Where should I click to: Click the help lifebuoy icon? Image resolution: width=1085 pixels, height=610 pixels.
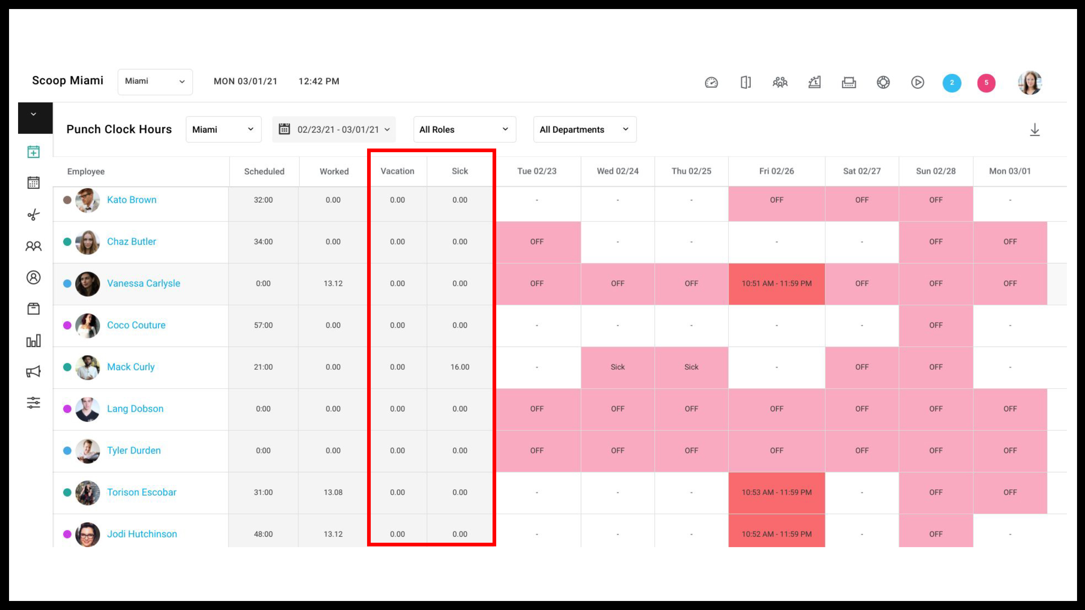[x=883, y=82]
